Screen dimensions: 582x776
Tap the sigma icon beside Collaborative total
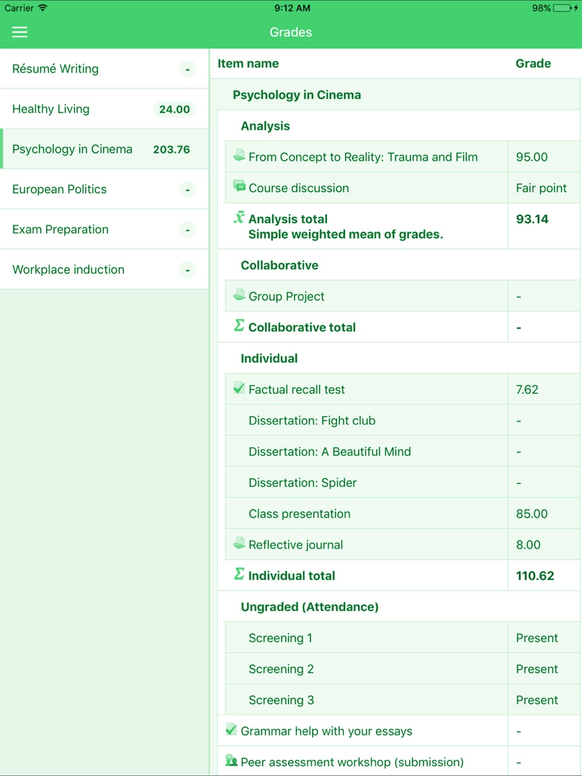239,326
